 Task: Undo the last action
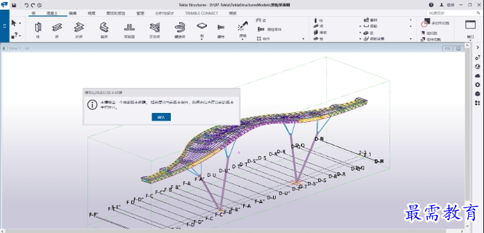click(27, 5)
